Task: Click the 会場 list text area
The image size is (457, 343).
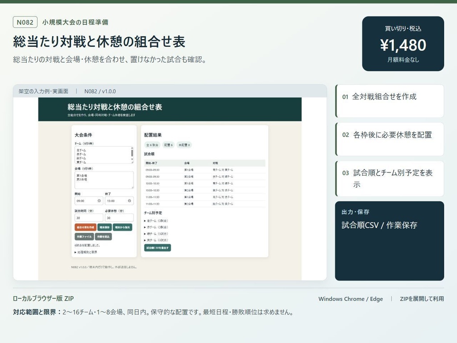Action: [x=104, y=180]
